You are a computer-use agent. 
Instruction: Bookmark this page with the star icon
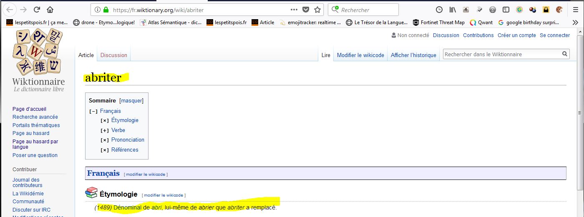click(x=317, y=10)
